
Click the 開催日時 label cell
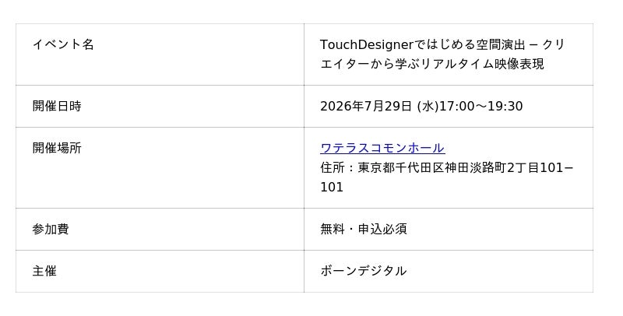coord(160,106)
